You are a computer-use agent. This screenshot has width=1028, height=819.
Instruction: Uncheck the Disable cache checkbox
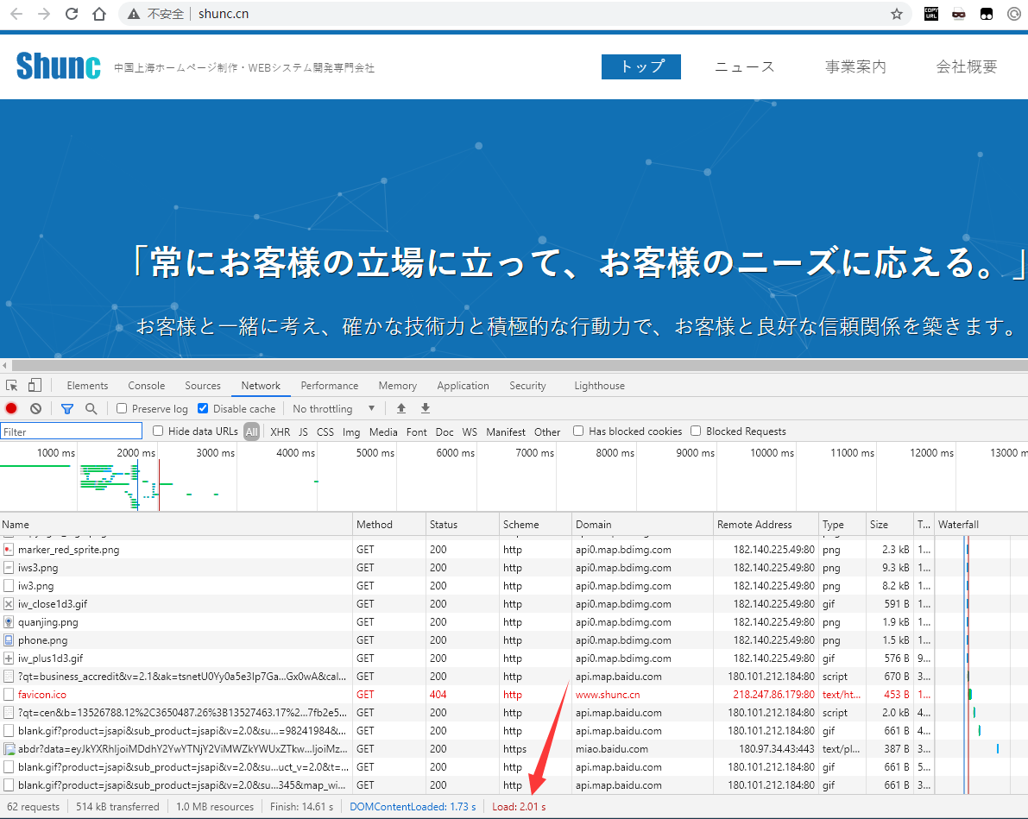point(204,409)
